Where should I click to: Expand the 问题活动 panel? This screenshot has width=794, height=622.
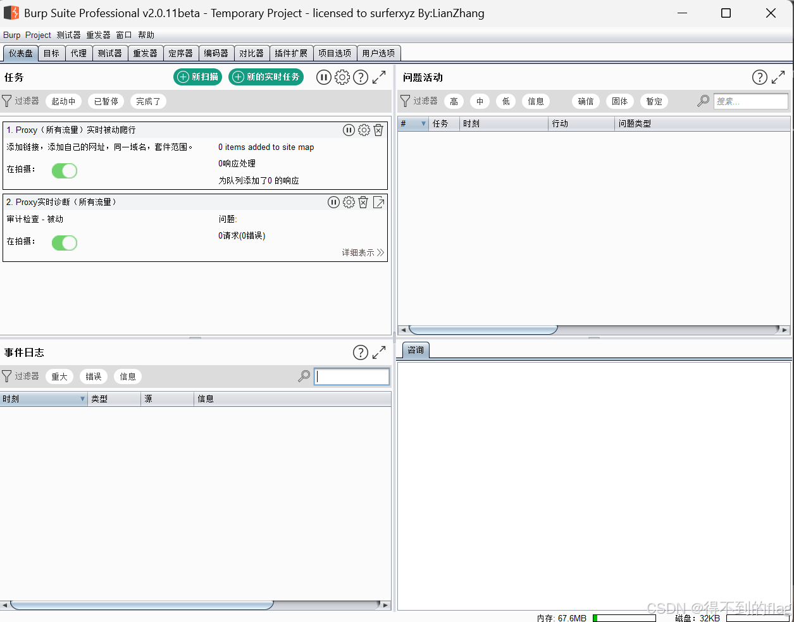778,77
